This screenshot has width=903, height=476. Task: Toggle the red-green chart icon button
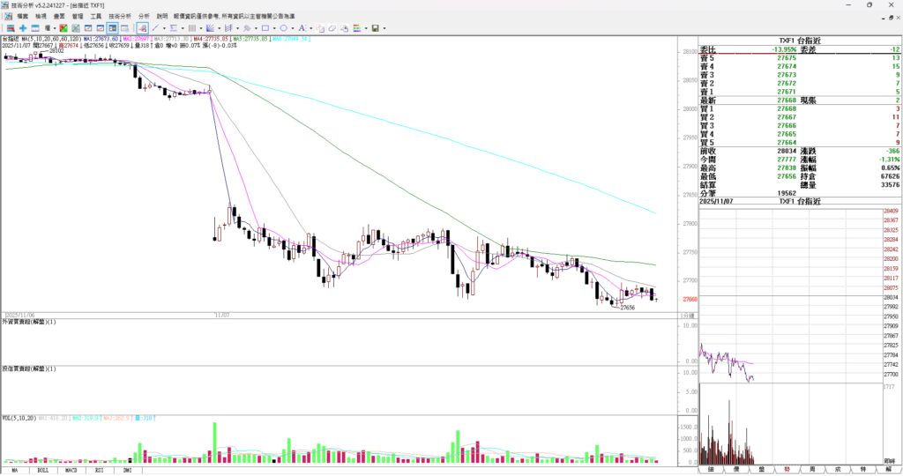[63, 28]
